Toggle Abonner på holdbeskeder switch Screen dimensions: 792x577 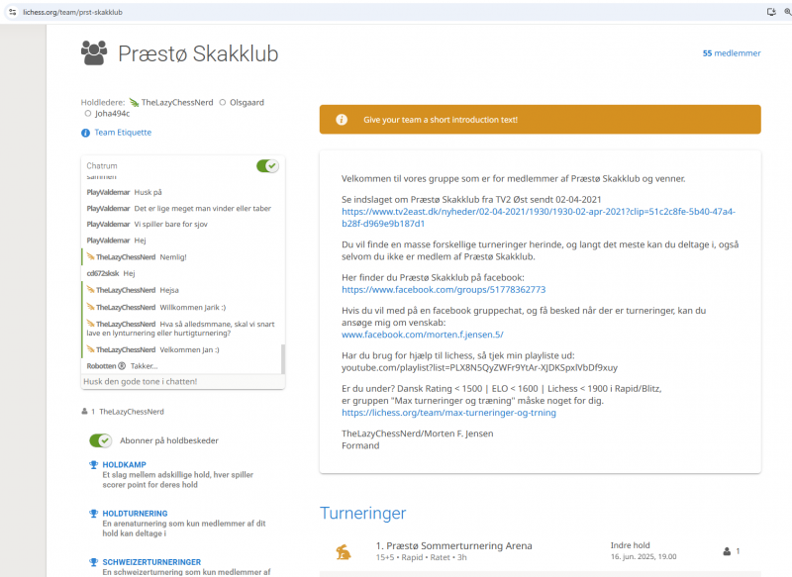[101, 440]
